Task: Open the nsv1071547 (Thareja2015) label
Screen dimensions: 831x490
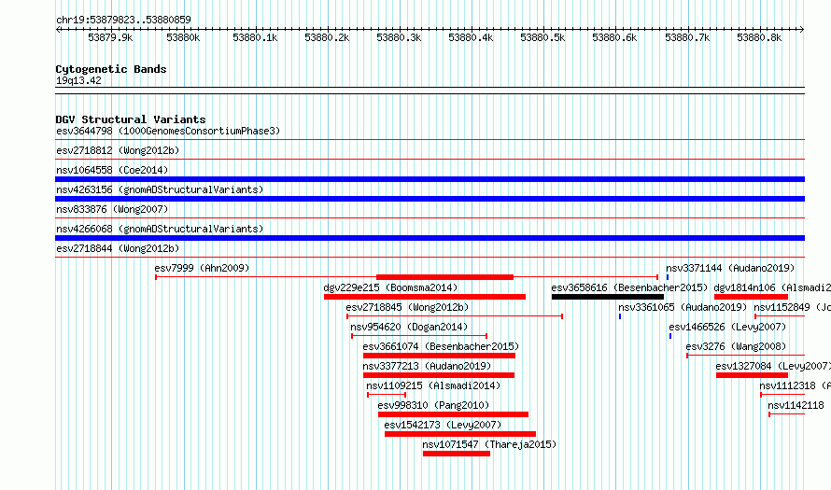Action: click(489, 444)
